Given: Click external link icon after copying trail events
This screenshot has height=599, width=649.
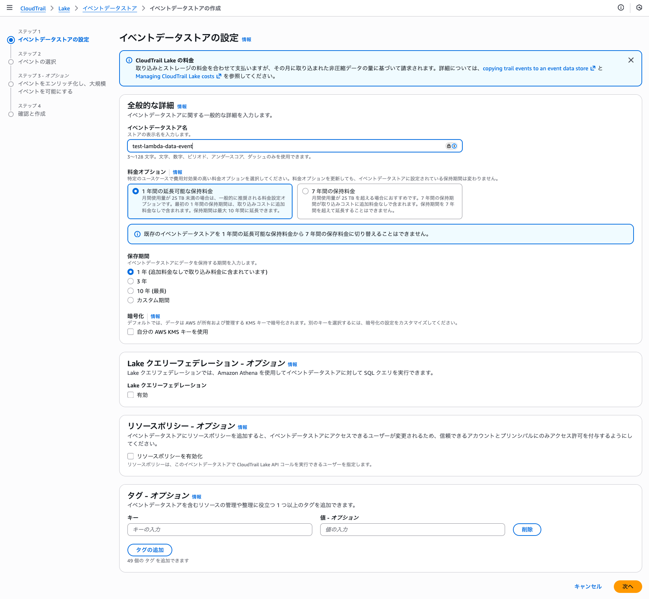Looking at the screenshot, I should pos(593,68).
